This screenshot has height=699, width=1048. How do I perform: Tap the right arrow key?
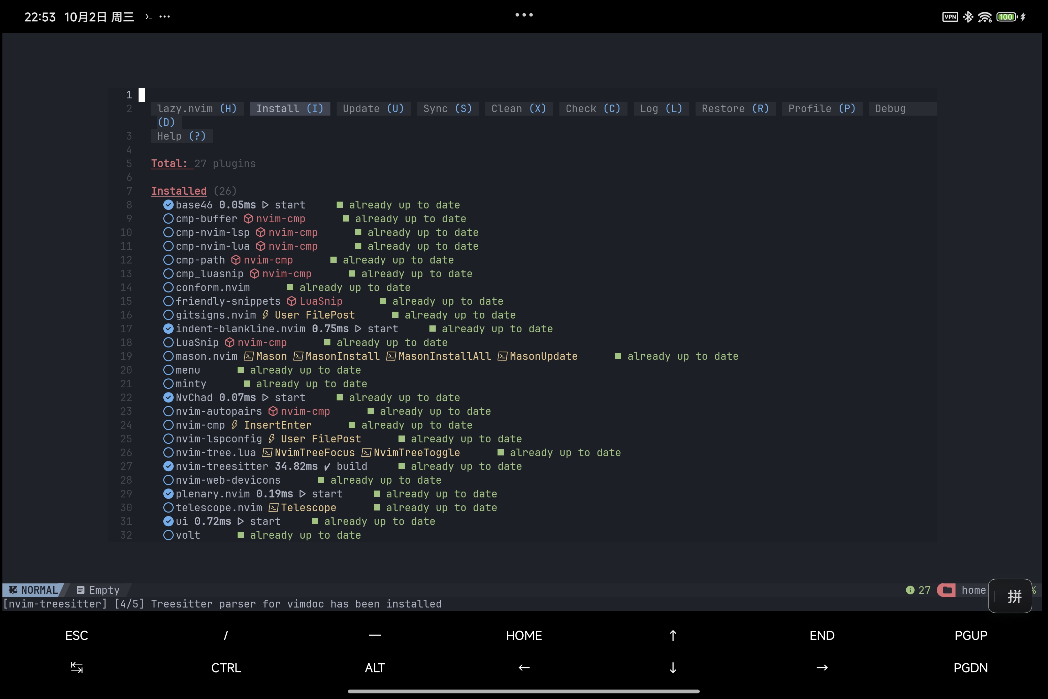(x=822, y=668)
